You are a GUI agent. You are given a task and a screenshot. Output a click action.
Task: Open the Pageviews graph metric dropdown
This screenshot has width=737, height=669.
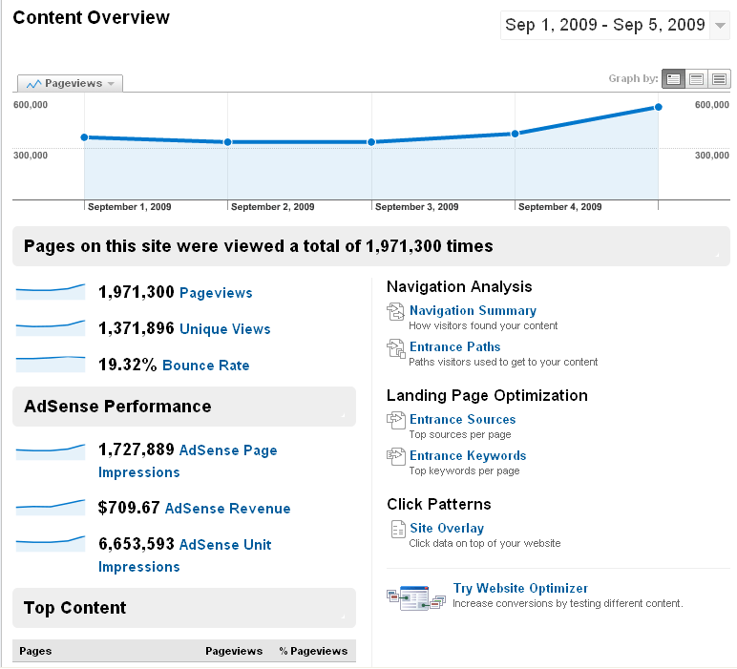click(70, 84)
